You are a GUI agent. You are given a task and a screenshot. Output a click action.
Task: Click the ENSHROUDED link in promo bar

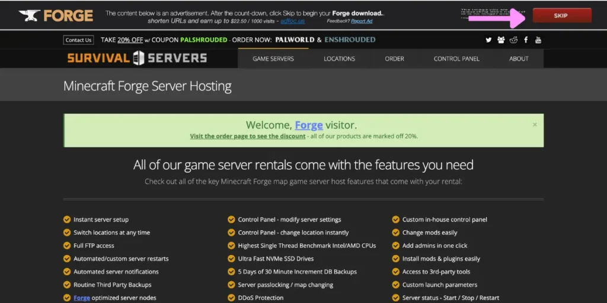coord(350,40)
